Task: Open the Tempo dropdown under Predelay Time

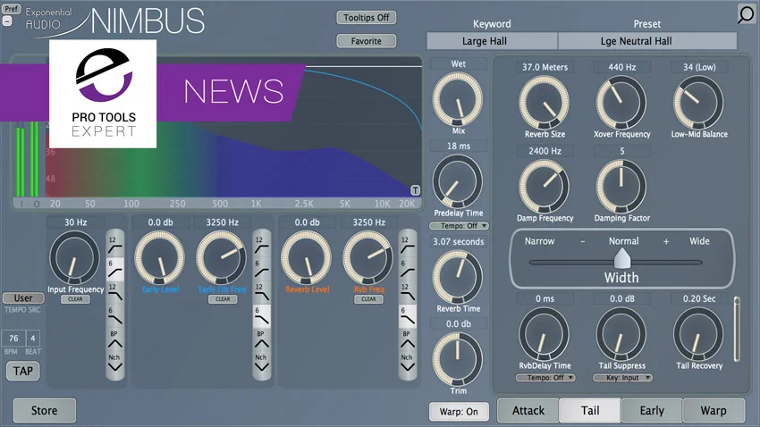Action: click(x=459, y=226)
